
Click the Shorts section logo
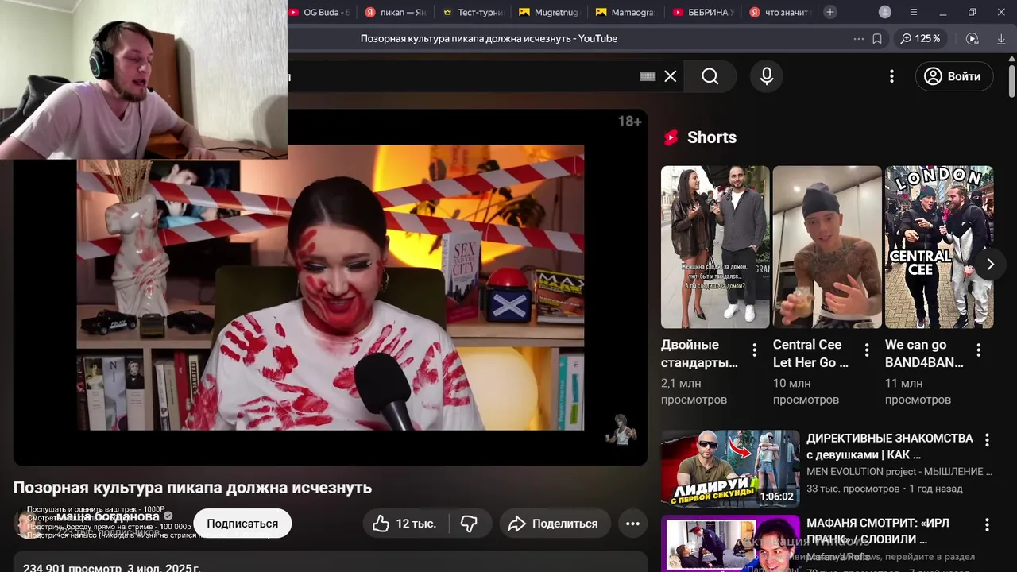tap(671, 137)
